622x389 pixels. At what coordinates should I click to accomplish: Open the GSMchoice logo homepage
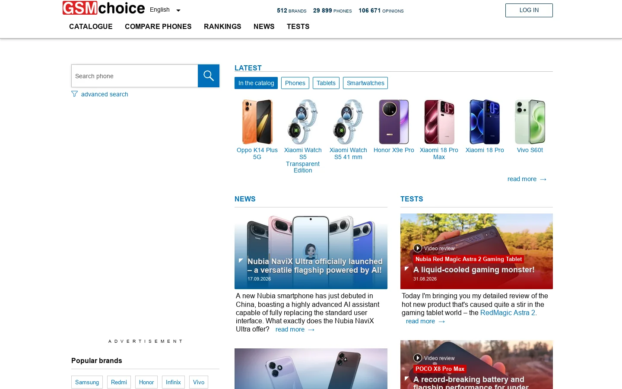[104, 8]
